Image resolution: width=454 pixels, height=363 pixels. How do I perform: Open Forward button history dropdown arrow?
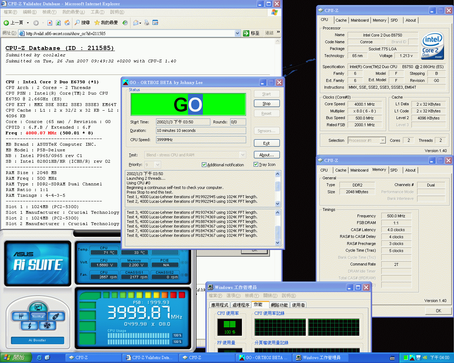pyautogui.click(x=43, y=23)
